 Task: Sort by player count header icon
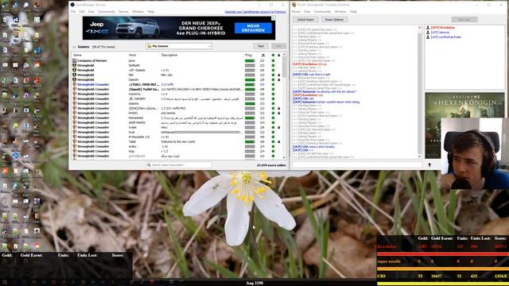pos(263,55)
